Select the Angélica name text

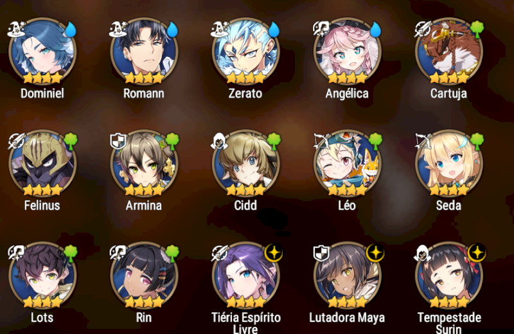click(347, 94)
